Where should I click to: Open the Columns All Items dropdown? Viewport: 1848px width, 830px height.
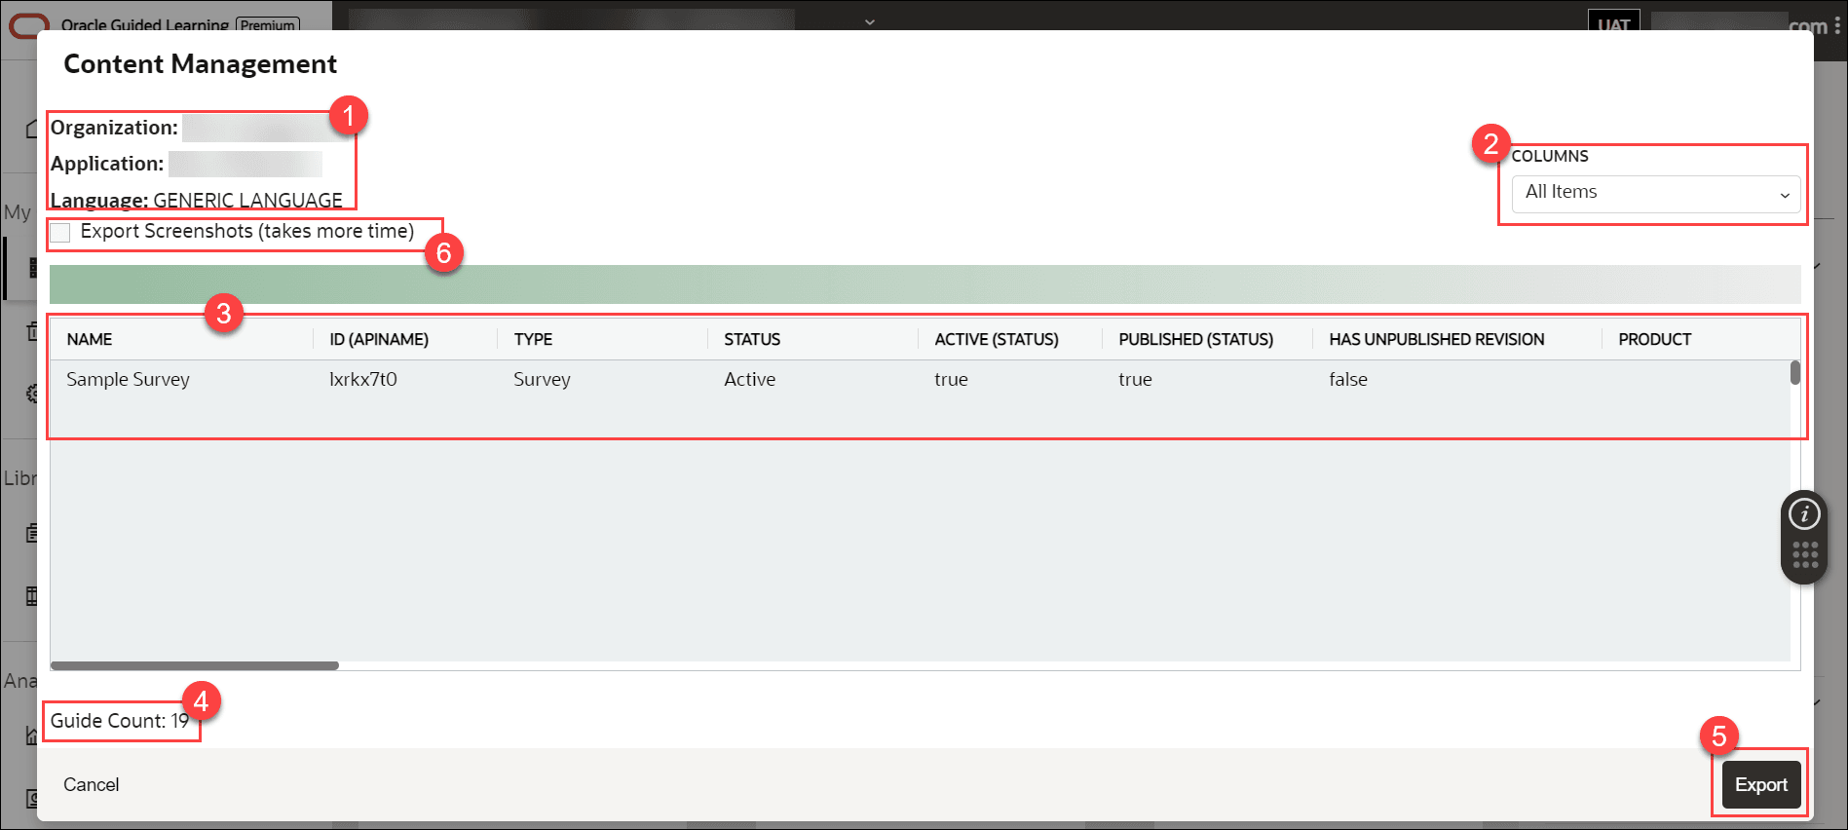1656,193
